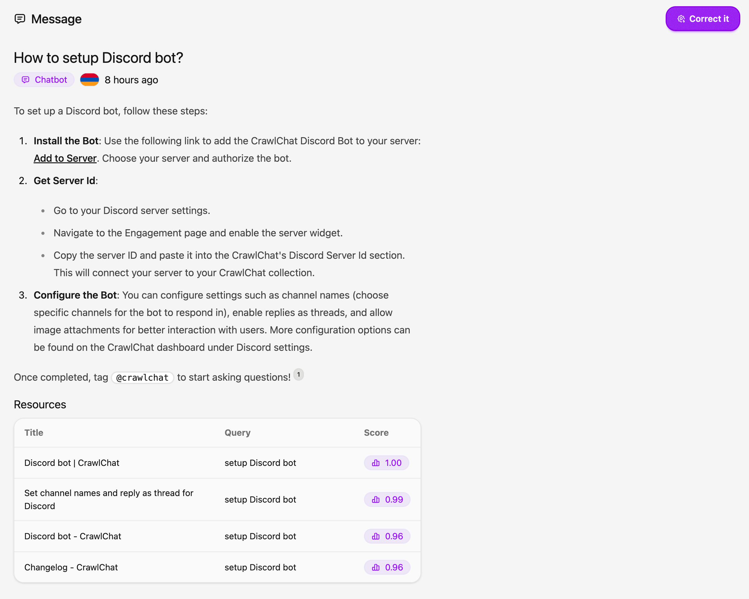Open the Discord bot | CrawlChat resource
Image resolution: width=749 pixels, height=599 pixels.
72,463
